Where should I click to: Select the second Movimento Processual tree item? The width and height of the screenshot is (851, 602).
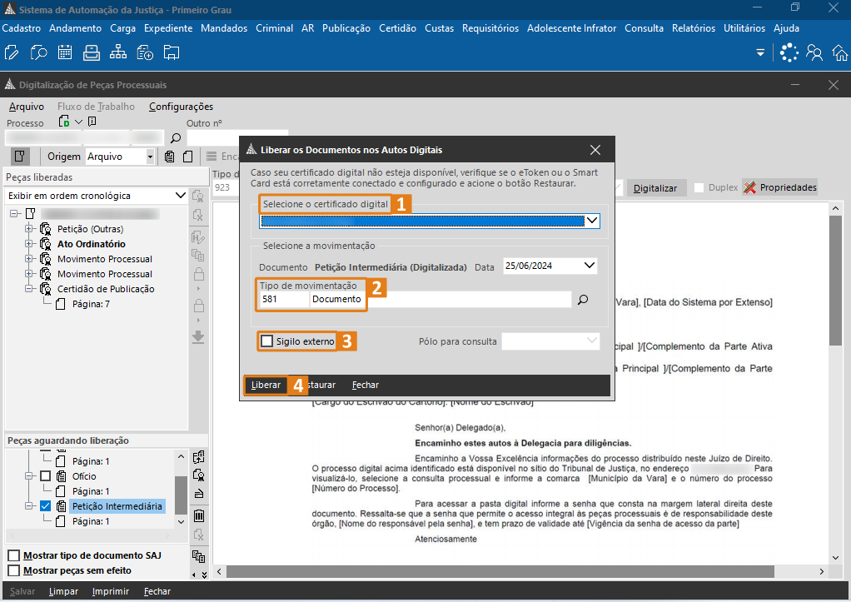point(105,274)
